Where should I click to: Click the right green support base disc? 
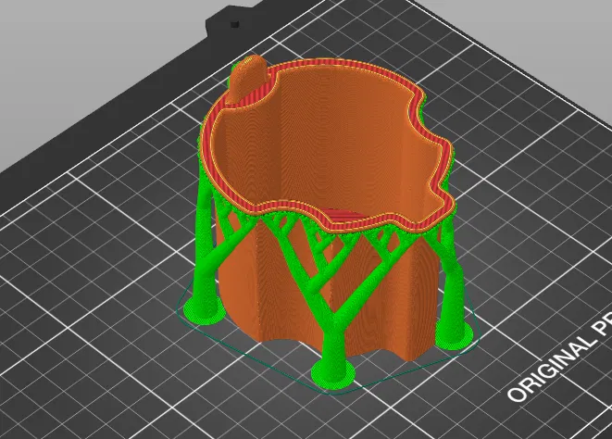point(454,334)
